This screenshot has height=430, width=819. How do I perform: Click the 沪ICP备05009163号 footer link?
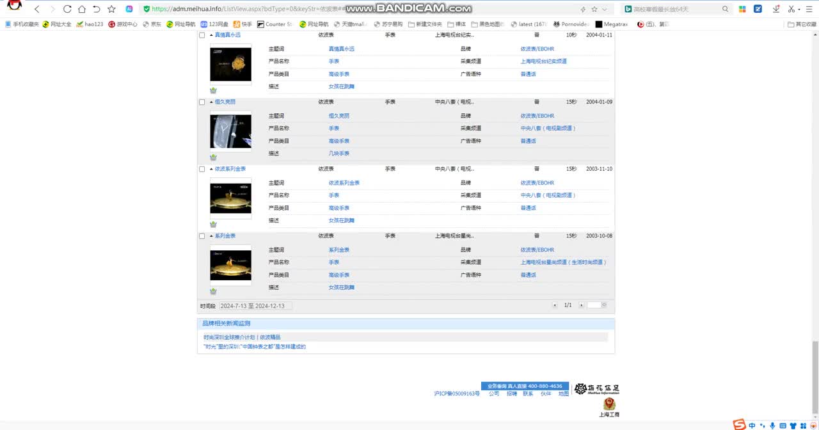(457, 394)
